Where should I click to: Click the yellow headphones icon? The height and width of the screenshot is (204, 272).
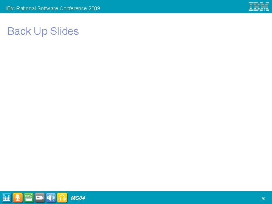[62, 198]
